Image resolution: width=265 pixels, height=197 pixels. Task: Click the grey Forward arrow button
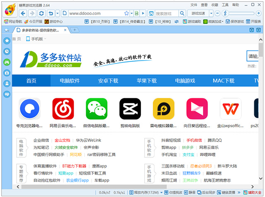(x=32, y=13)
